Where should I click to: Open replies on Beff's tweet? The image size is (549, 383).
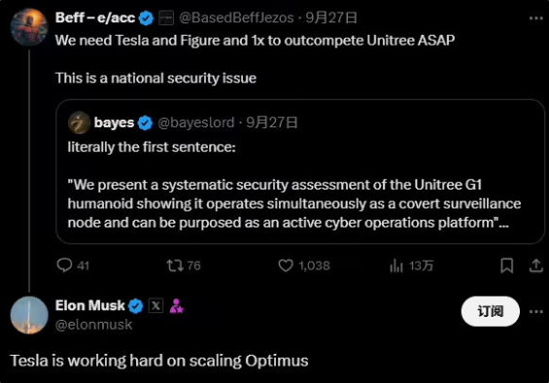point(73,265)
